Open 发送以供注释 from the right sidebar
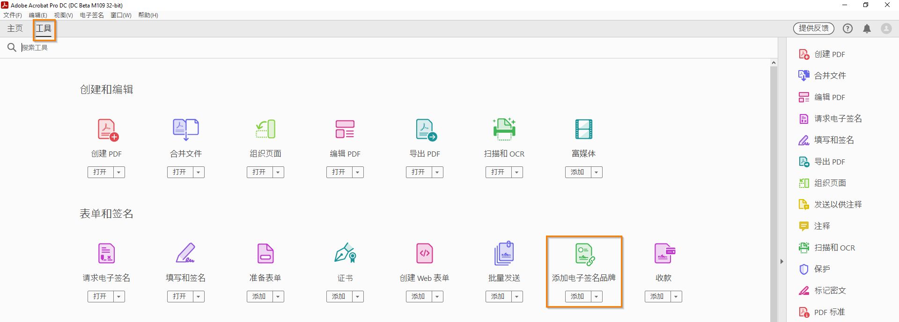Screen dimensions: 899x322 click(x=830, y=205)
